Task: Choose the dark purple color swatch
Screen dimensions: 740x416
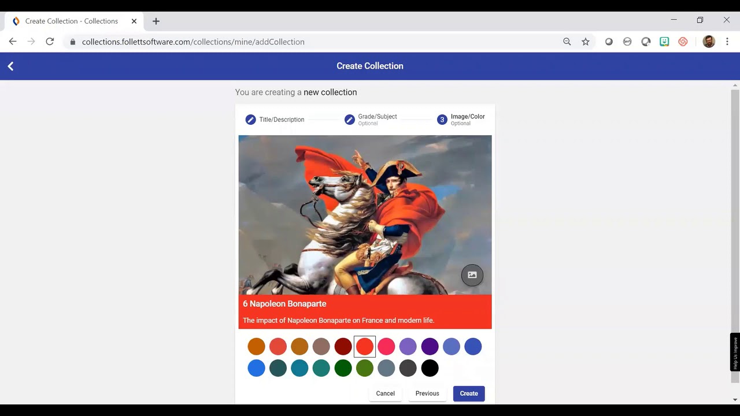Action: [430, 347]
